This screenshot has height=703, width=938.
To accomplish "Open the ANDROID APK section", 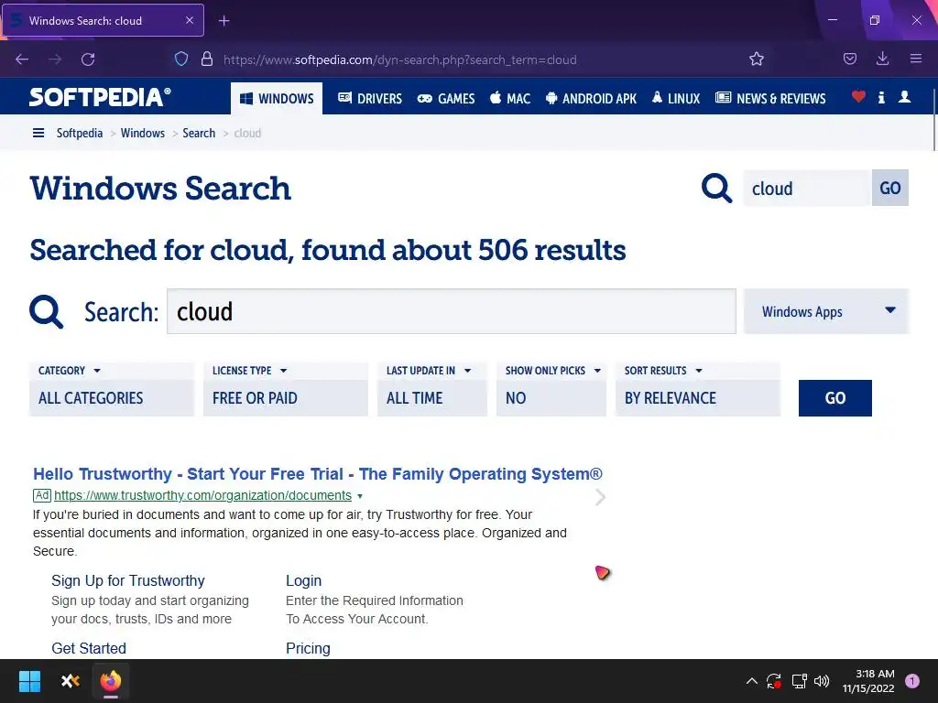I will [591, 98].
